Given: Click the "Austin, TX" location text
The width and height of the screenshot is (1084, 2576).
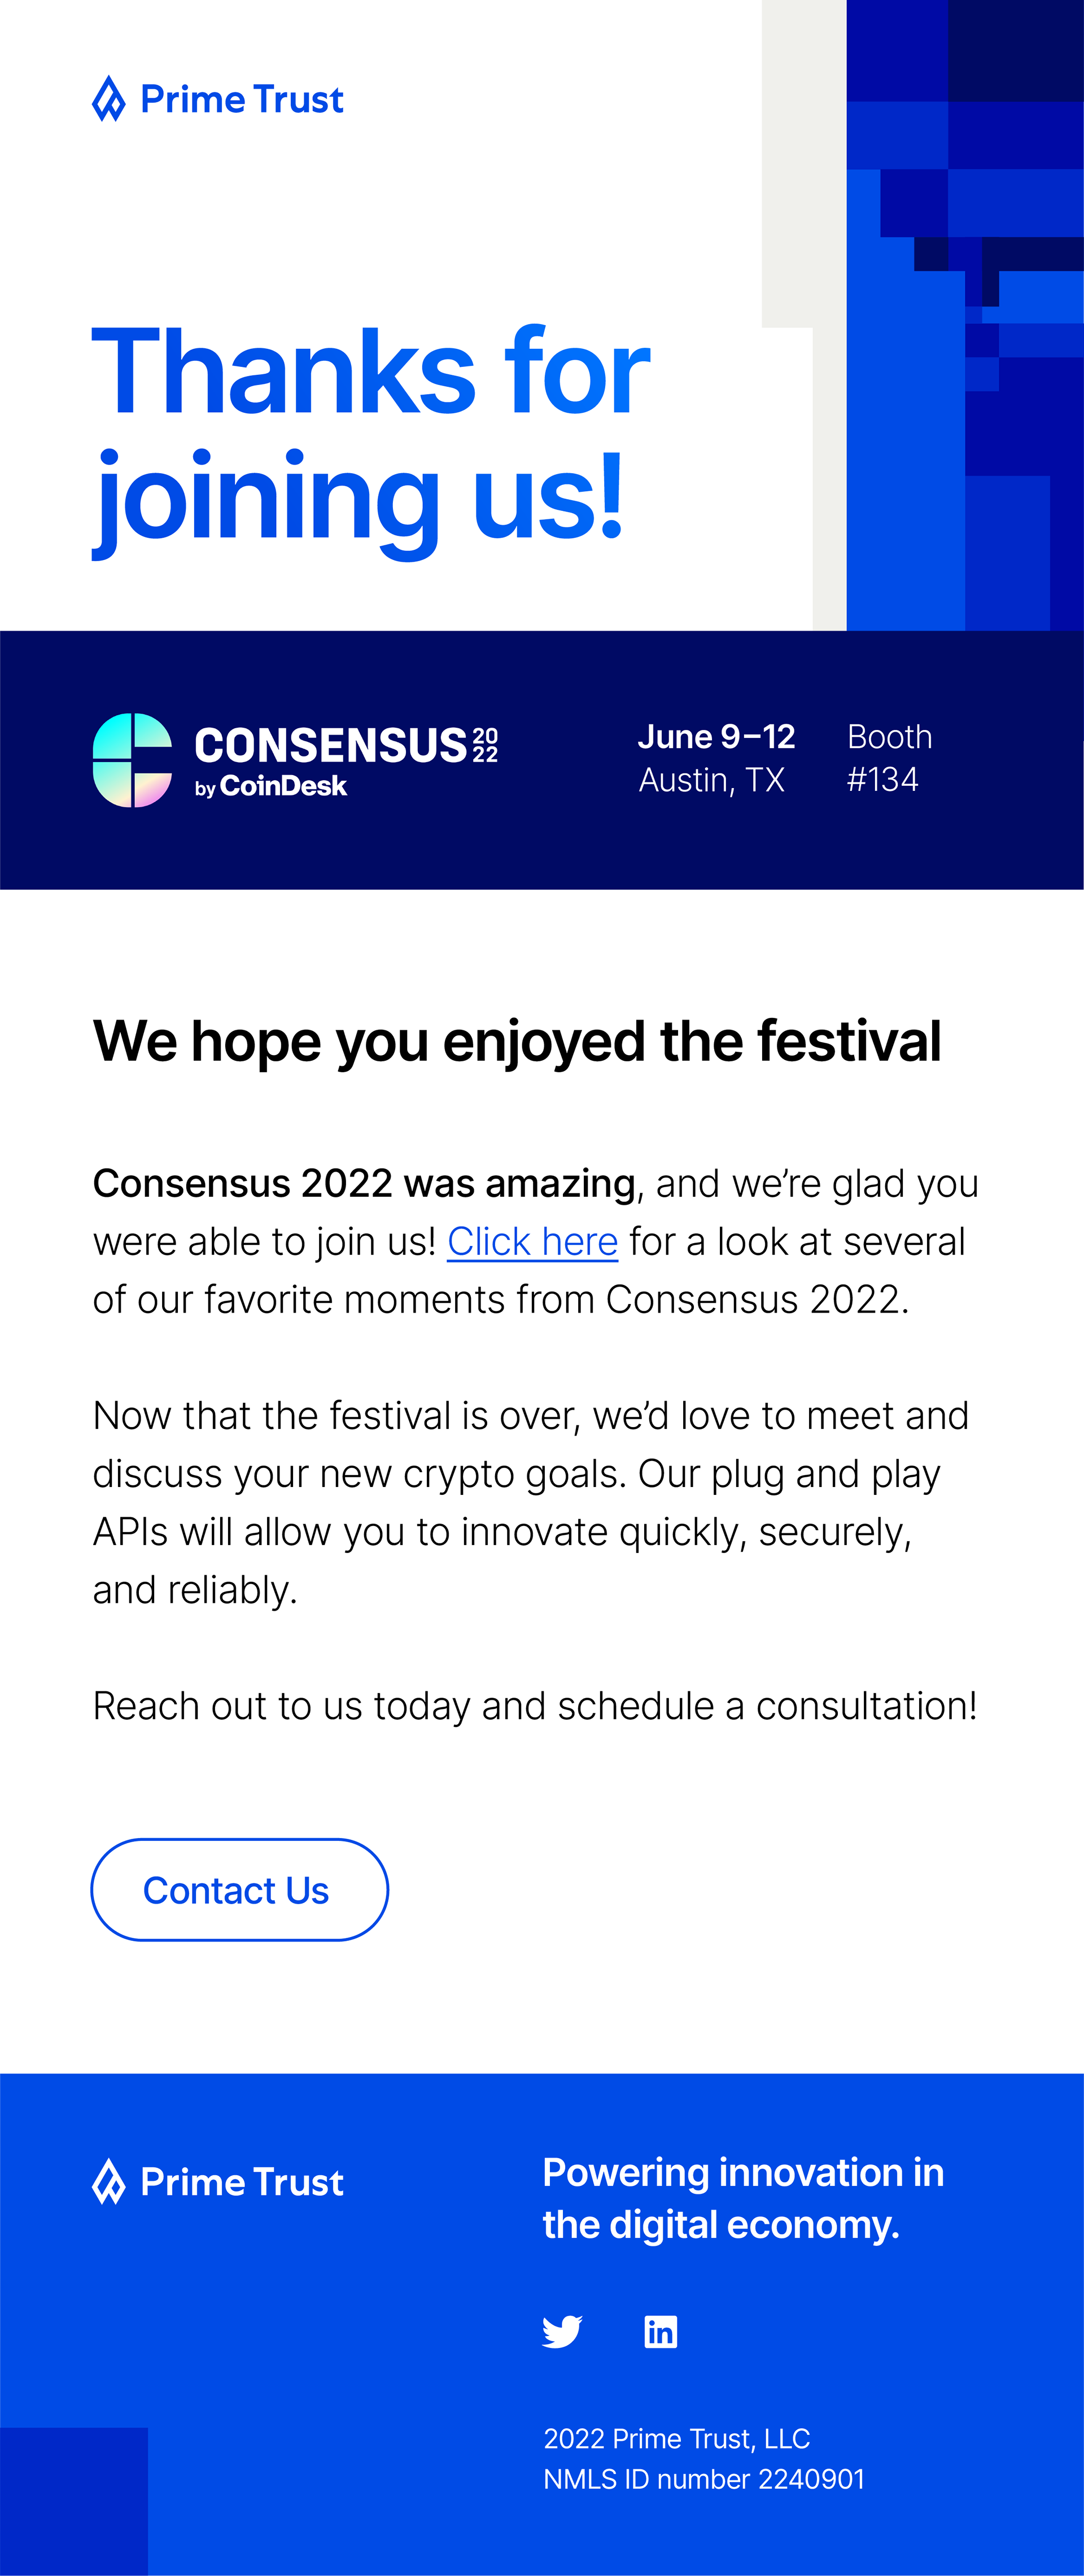Looking at the screenshot, I should pyautogui.click(x=712, y=780).
